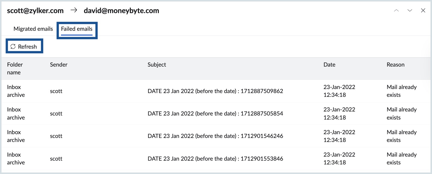Click the Sender column header

click(58, 65)
